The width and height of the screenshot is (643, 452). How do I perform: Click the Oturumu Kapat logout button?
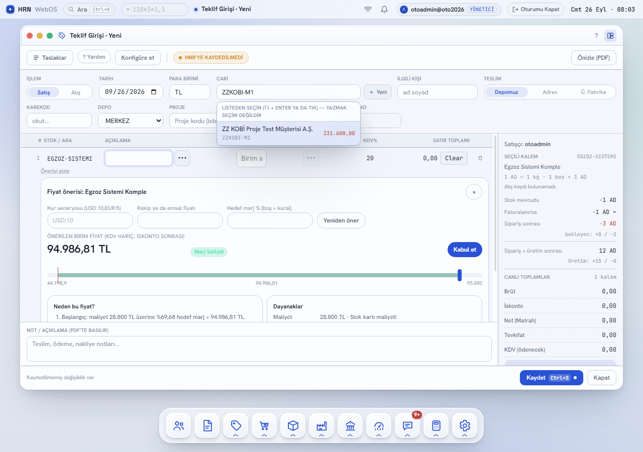[536, 9]
